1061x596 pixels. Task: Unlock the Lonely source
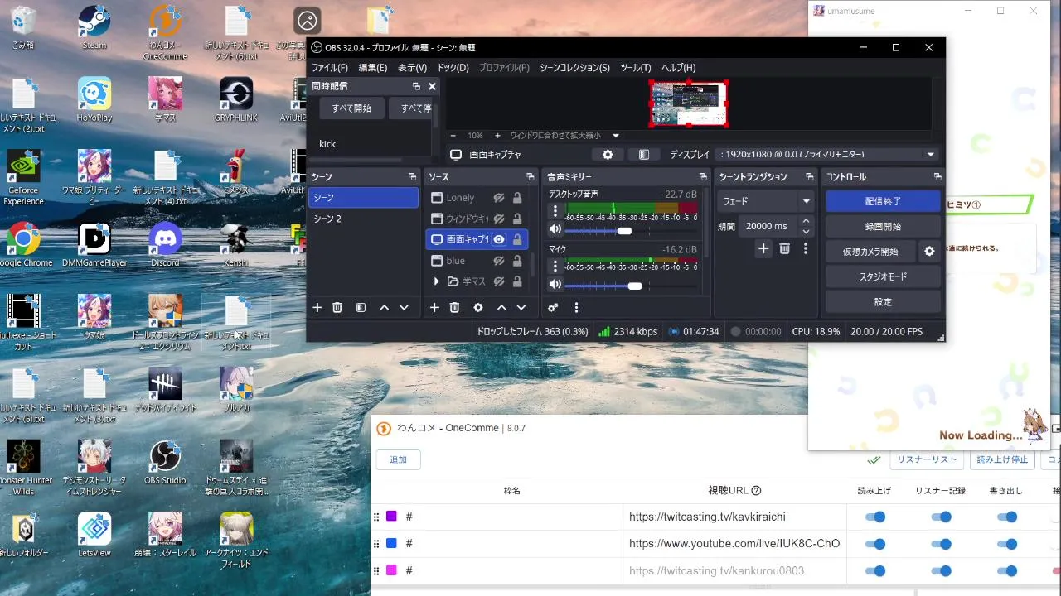(517, 198)
